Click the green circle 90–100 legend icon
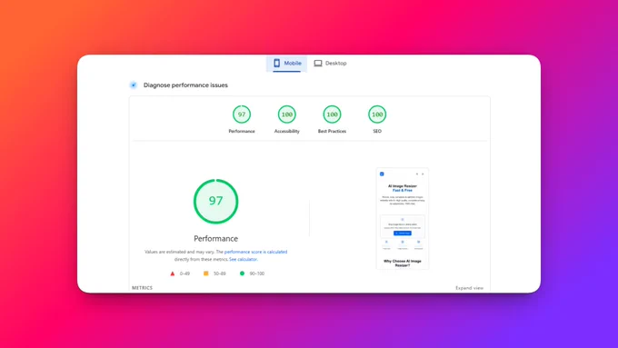 [x=242, y=273]
